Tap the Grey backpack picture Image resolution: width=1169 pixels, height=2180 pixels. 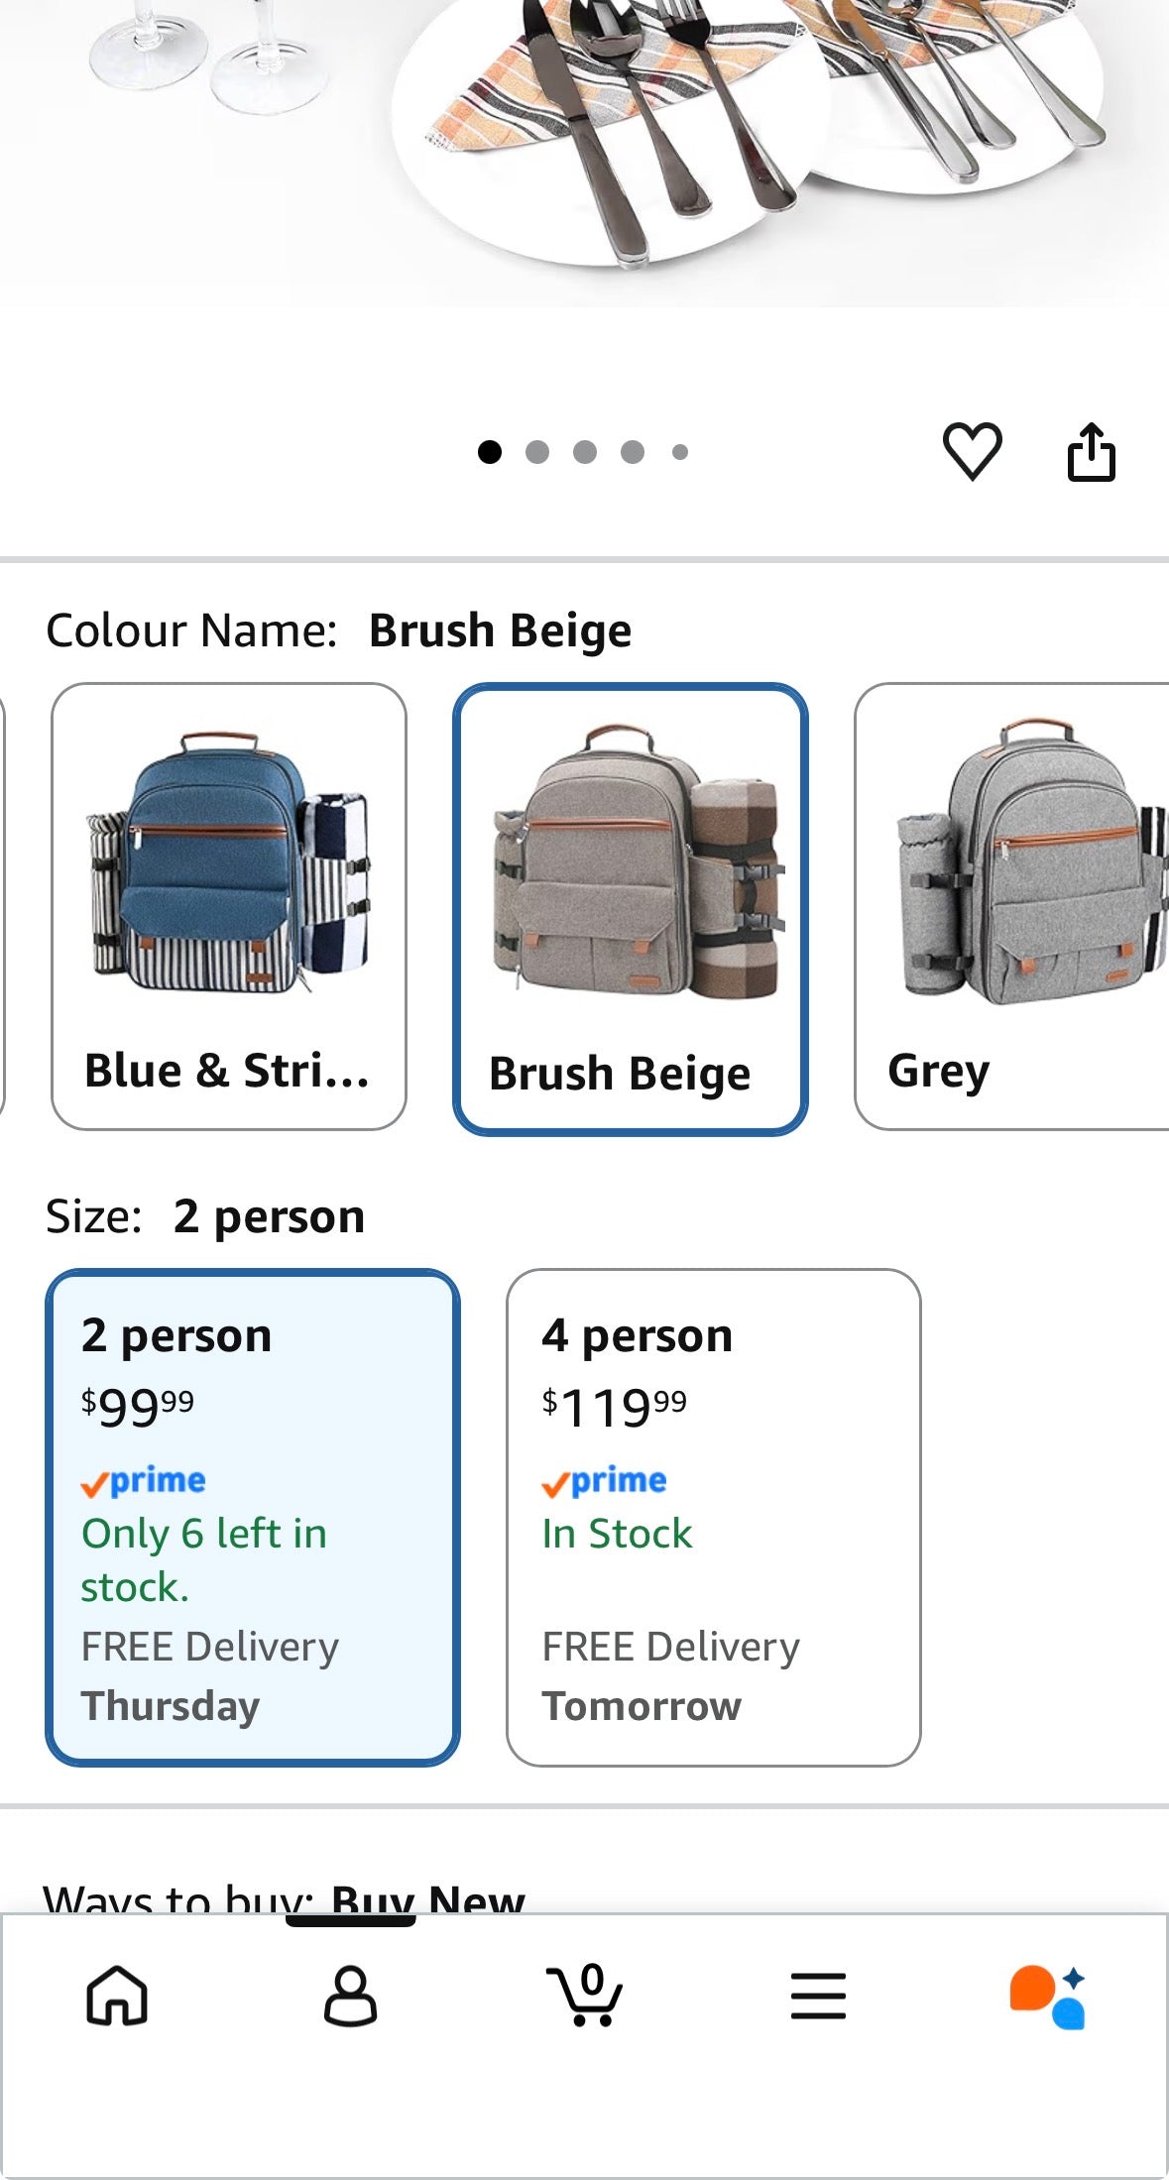pos(1031,861)
